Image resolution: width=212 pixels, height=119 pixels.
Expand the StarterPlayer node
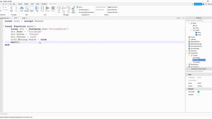tap(187, 64)
